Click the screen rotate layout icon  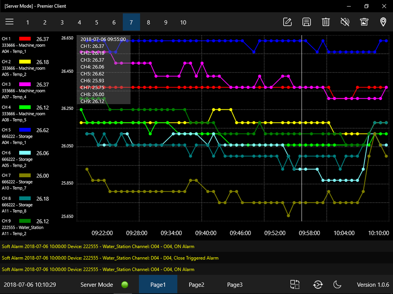[295, 285]
